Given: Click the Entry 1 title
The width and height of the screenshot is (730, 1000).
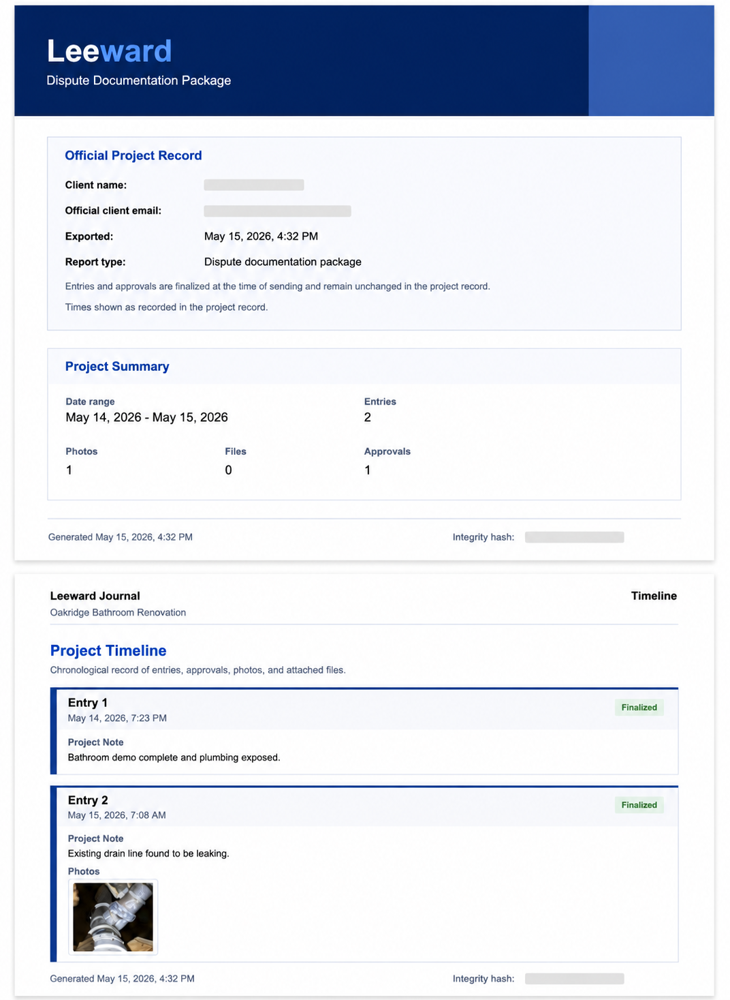Looking at the screenshot, I should point(88,703).
